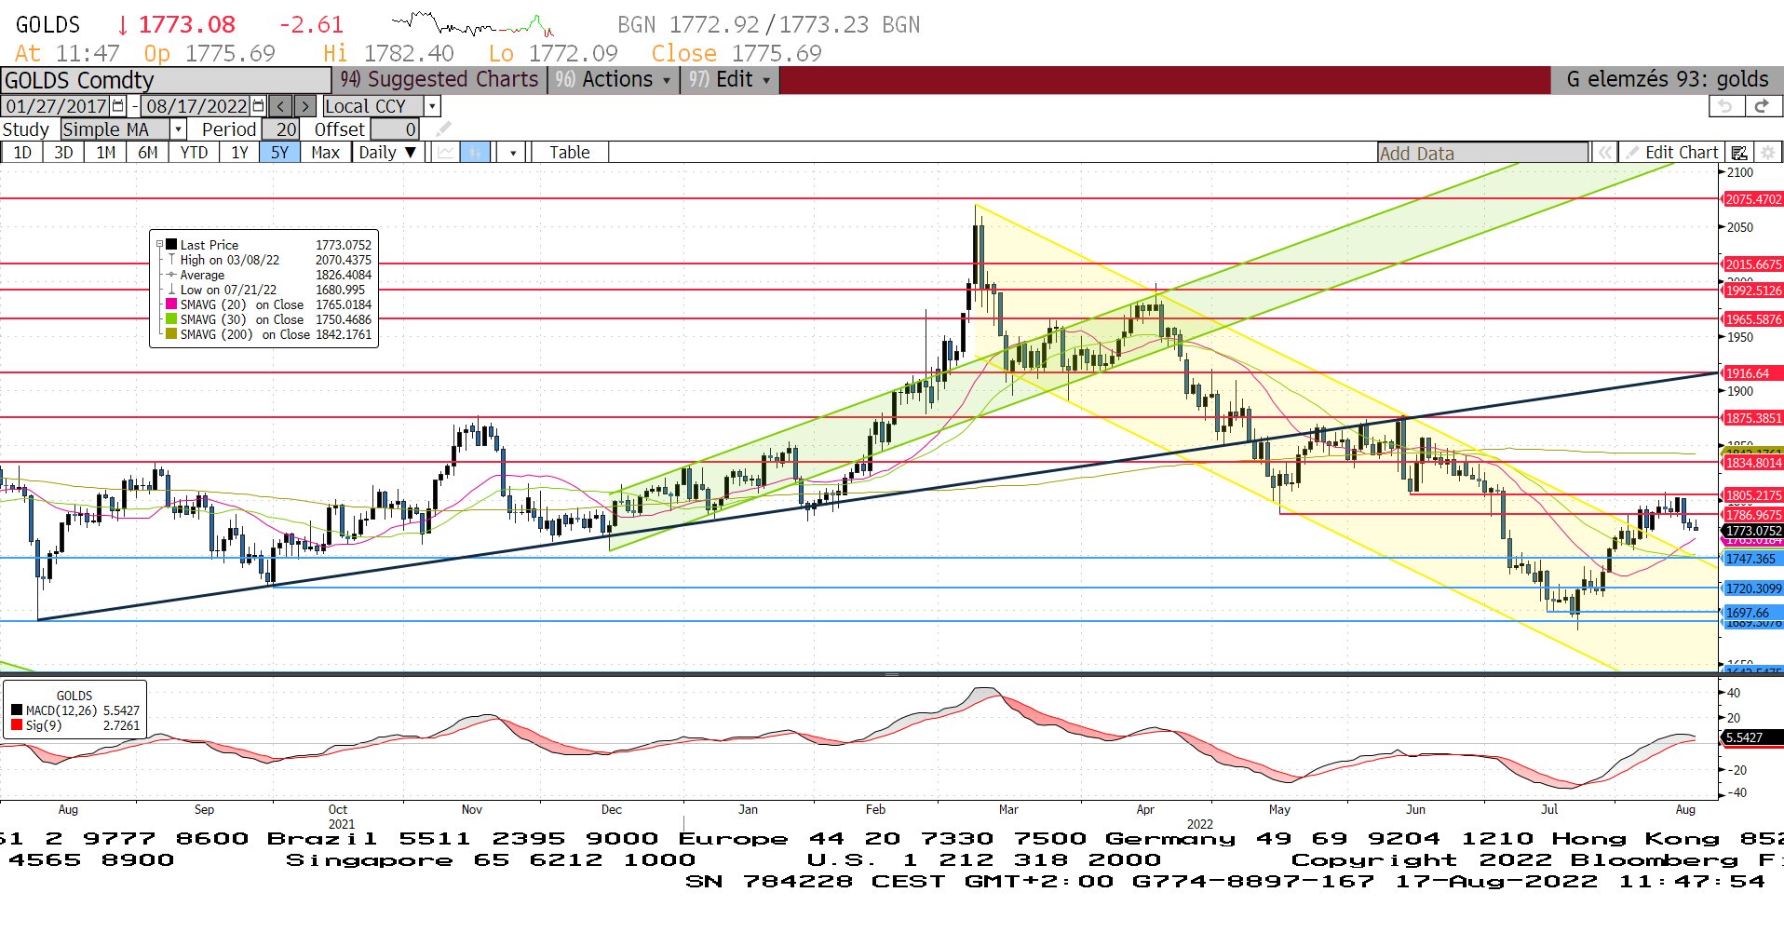Click the 1747.365 support level label
The height and width of the screenshot is (933, 1784).
click(x=1750, y=559)
